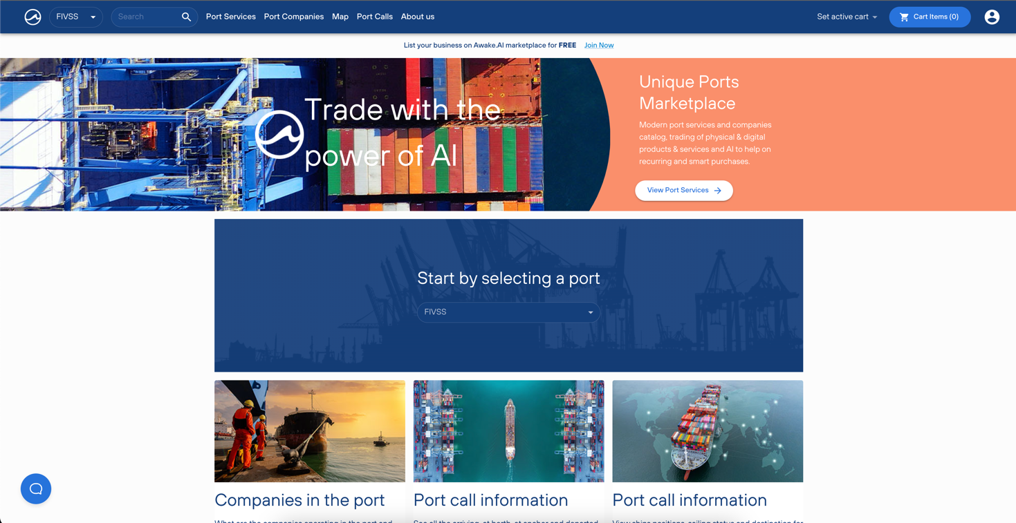Open the chat support bubble
This screenshot has height=523, width=1016.
(36, 488)
